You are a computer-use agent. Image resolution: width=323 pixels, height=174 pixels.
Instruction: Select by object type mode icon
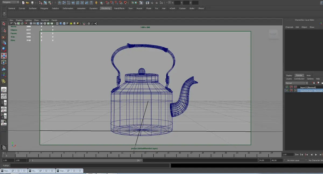point(45,3)
